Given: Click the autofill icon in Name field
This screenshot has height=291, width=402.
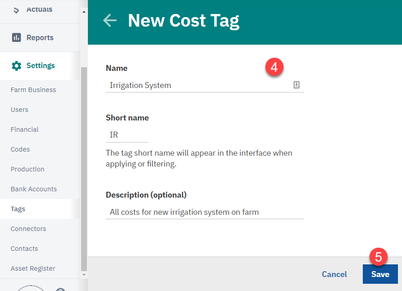Looking at the screenshot, I should point(297,85).
